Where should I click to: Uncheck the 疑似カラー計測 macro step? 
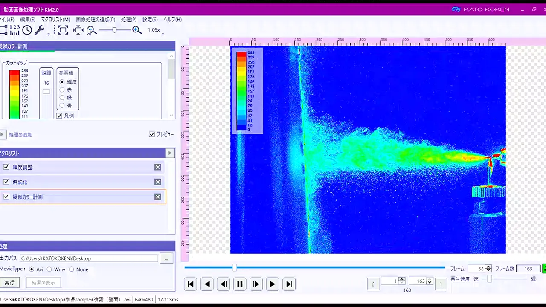[6, 197]
